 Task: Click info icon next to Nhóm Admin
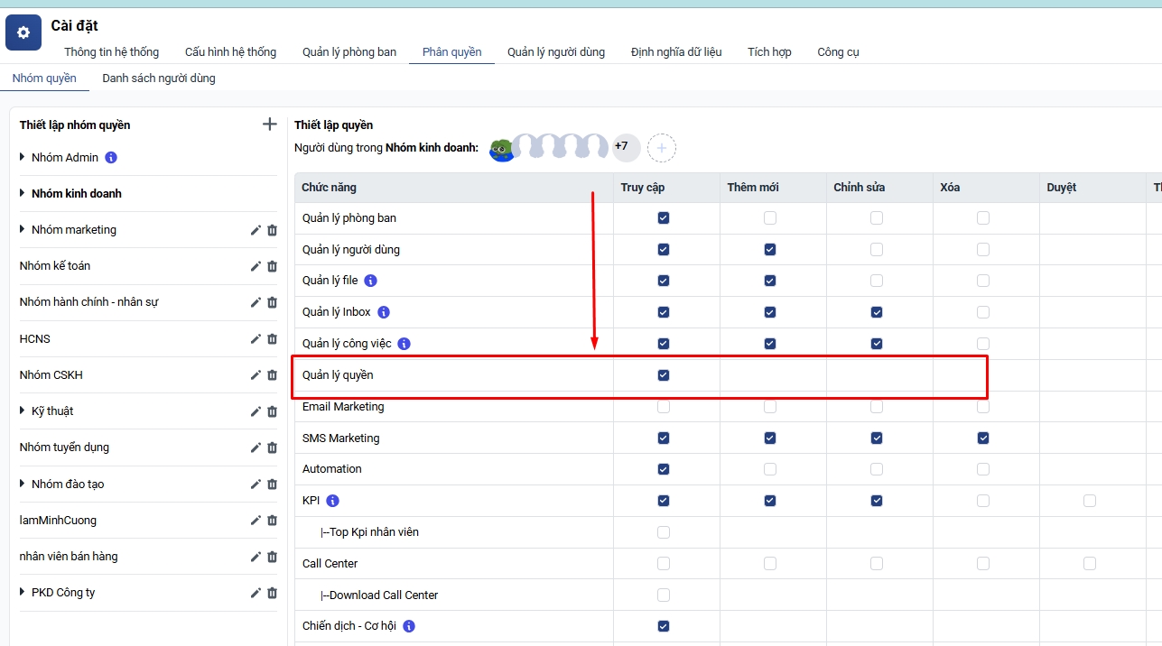111,158
